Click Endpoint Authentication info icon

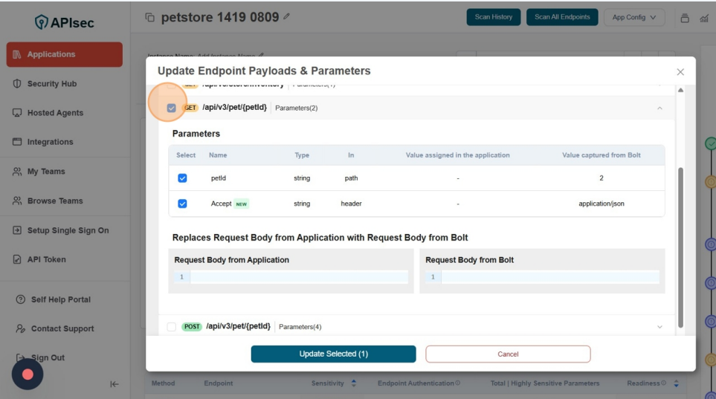pyautogui.click(x=457, y=383)
